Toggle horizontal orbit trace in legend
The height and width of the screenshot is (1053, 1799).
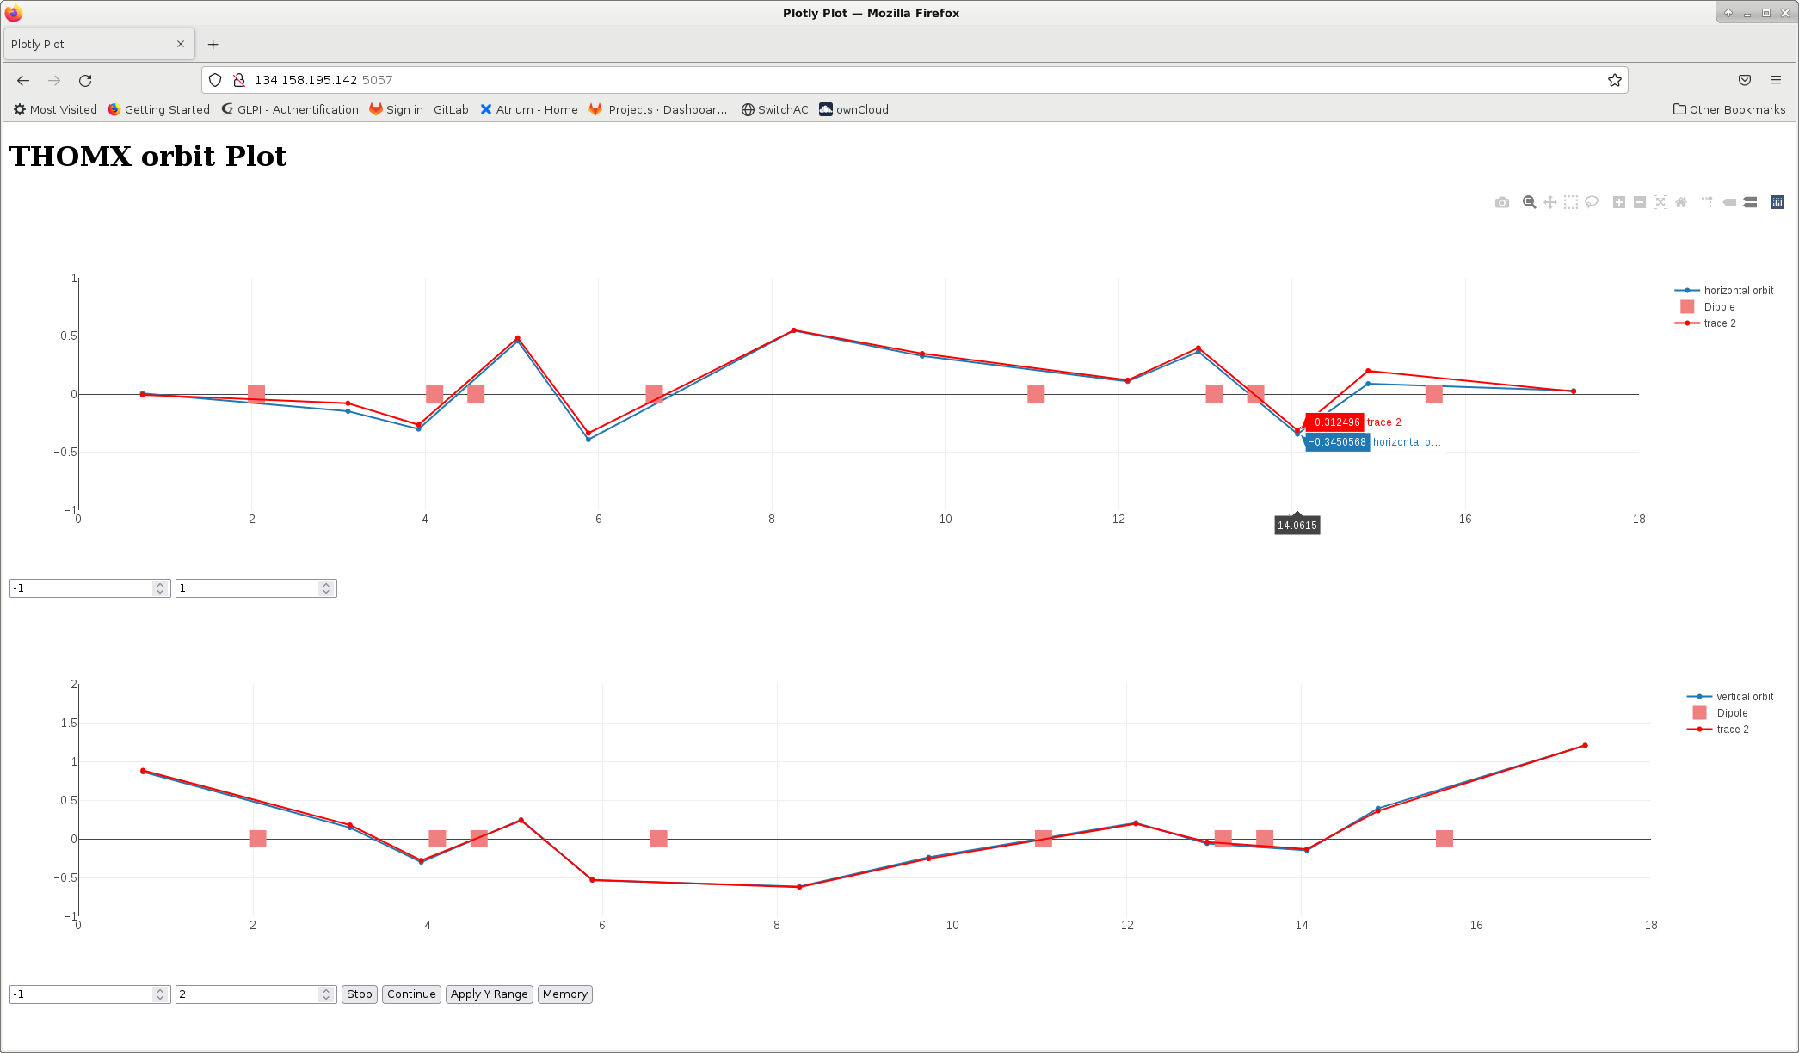(x=1737, y=291)
